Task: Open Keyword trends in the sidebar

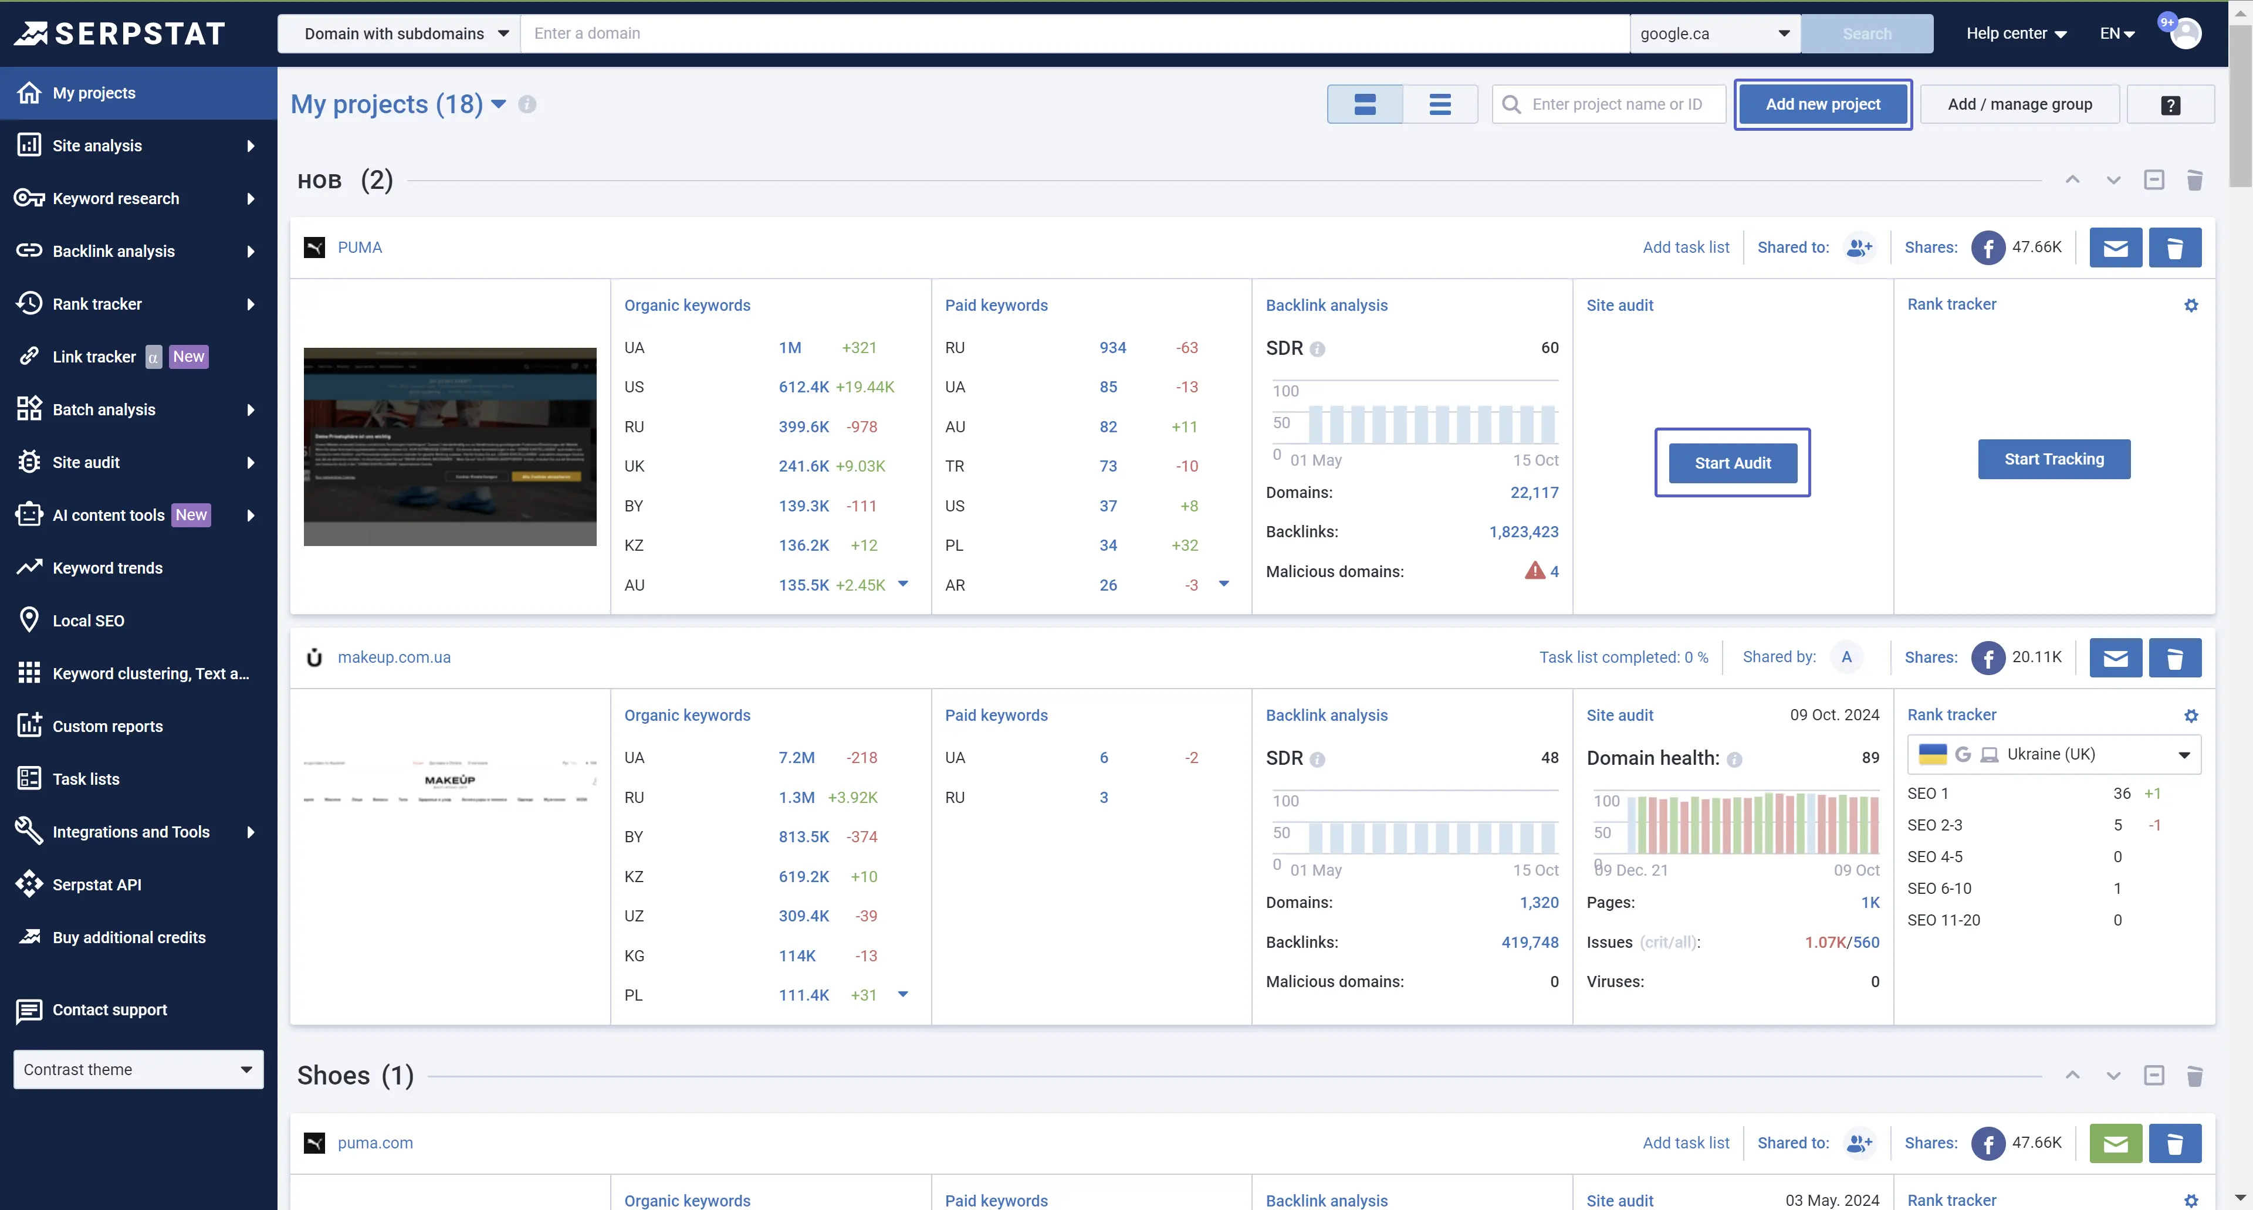Action: (x=107, y=567)
